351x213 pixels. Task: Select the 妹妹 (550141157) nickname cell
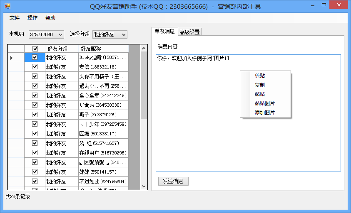pyautogui.click(x=103, y=172)
